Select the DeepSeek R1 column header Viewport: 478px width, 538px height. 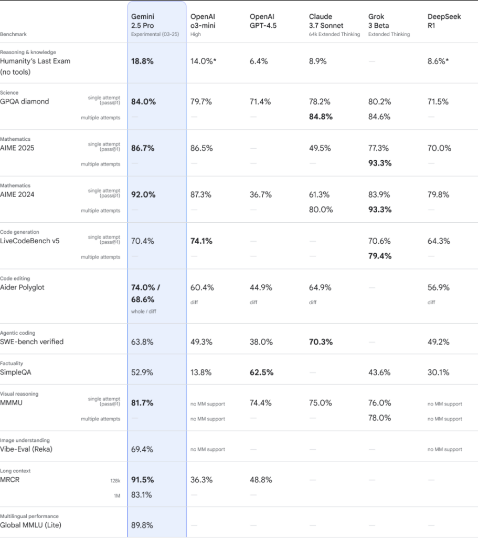pyautogui.click(x=444, y=21)
